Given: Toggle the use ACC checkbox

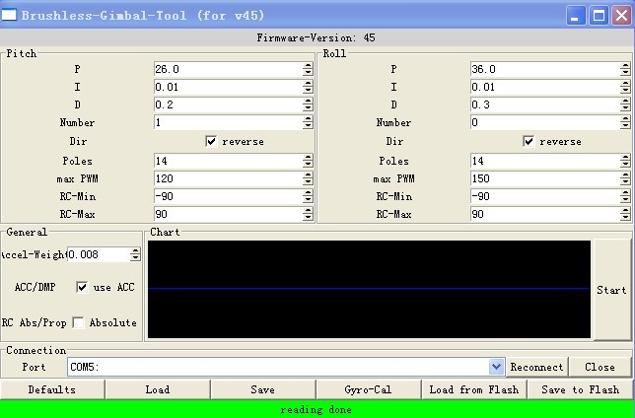Looking at the screenshot, I should (82, 287).
